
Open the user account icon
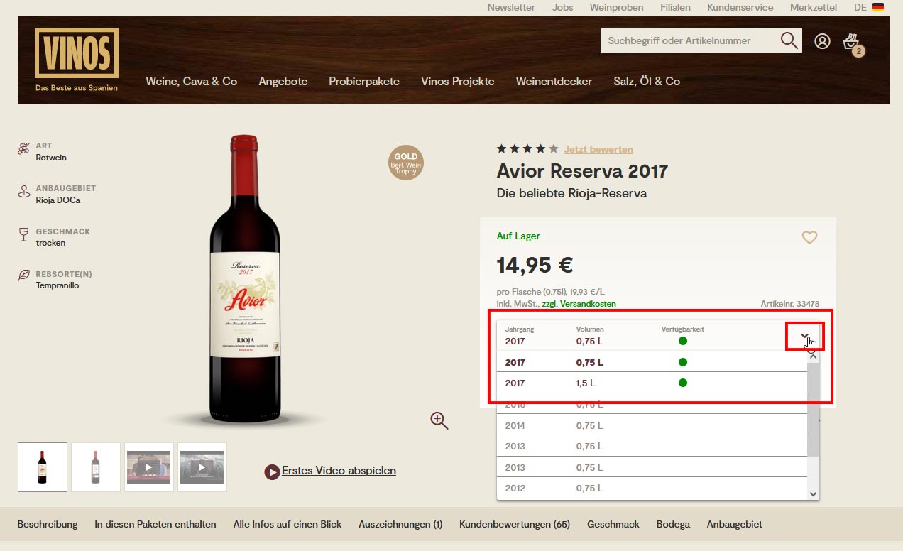pyautogui.click(x=822, y=41)
